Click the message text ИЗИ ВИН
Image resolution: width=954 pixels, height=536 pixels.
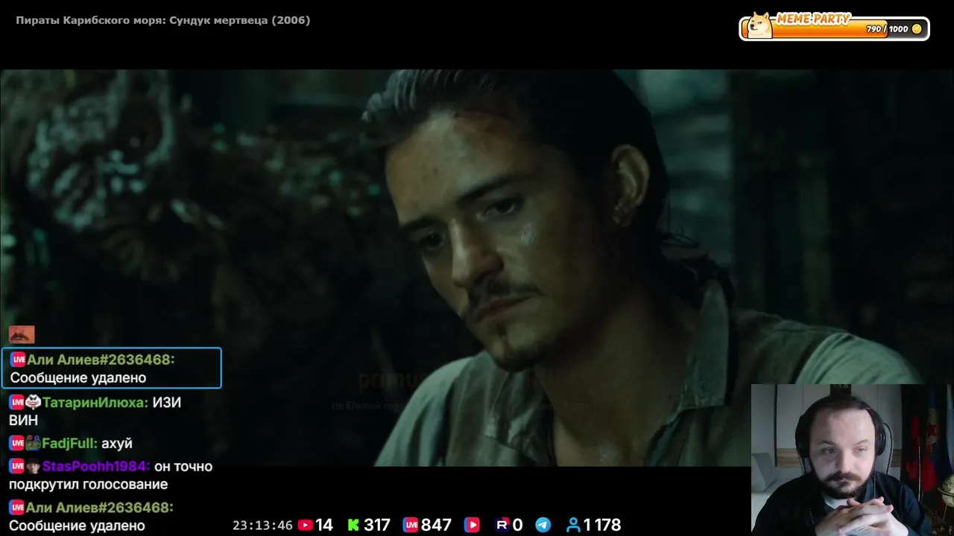coord(95,412)
